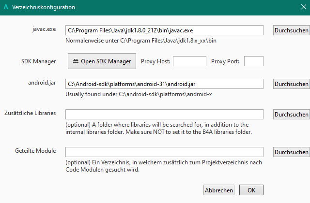Click the Geteilte Module label

click(x=35, y=151)
